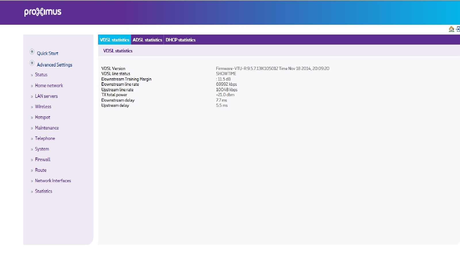The width and height of the screenshot is (460, 259).
Task: Click the System sidebar item
Action: coord(42,149)
